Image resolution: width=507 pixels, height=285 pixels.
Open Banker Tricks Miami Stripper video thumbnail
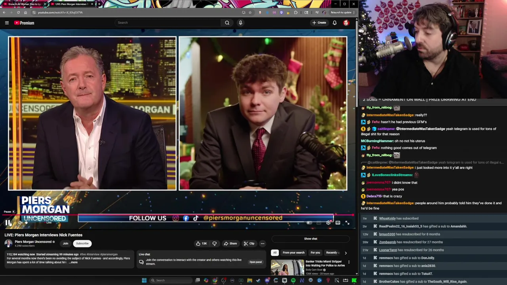tap(287, 267)
